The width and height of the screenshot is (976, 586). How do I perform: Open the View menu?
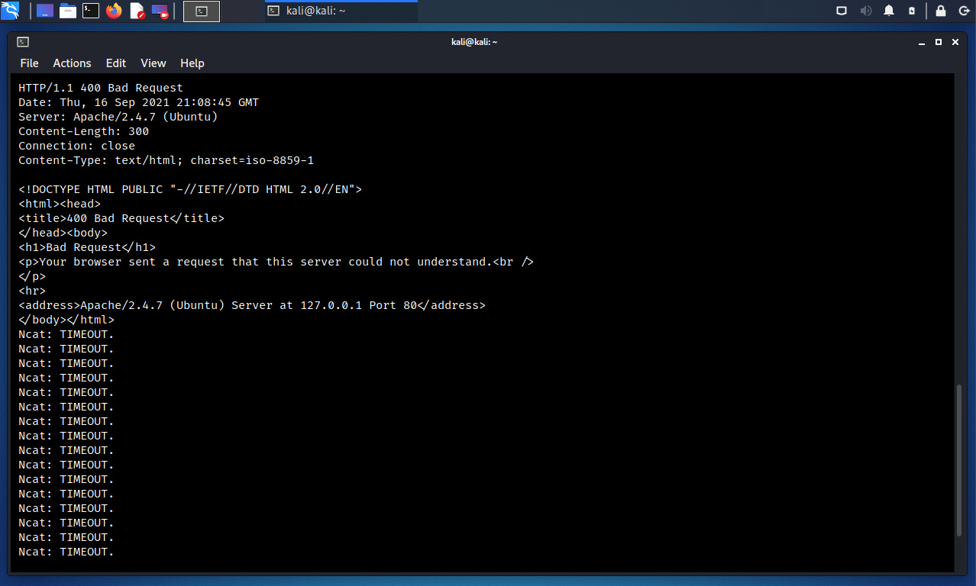pyautogui.click(x=153, y=63)
